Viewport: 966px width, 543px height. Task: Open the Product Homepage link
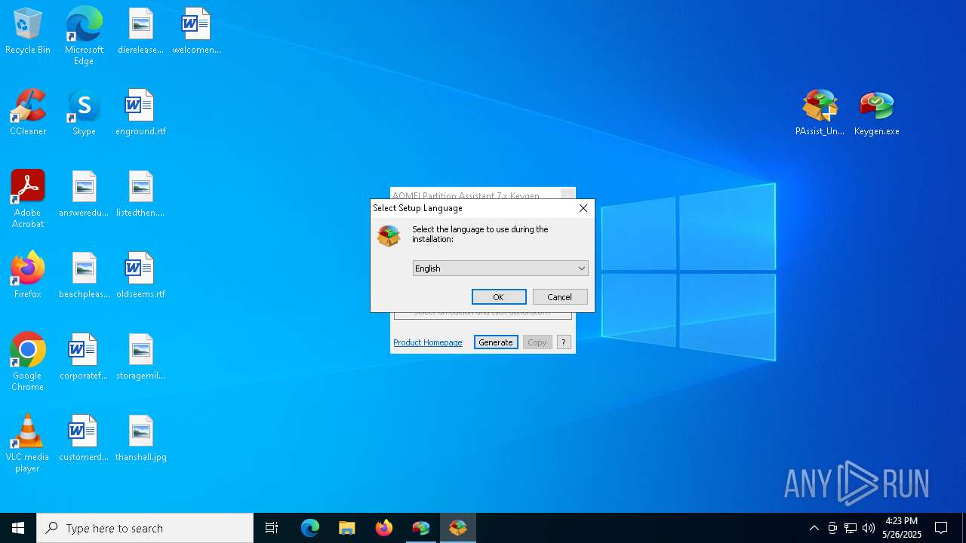click(428, 342)
